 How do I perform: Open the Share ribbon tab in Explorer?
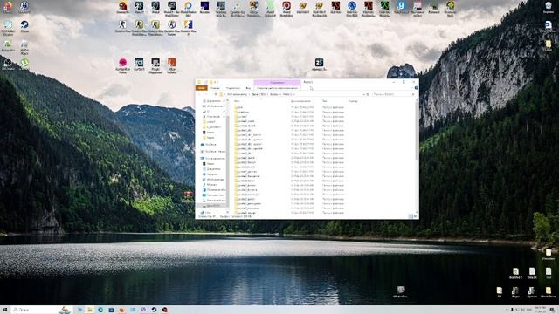coord(233,88)
